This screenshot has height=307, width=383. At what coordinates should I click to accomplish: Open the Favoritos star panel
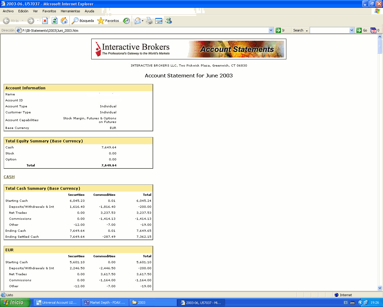(x=108, y=21)
